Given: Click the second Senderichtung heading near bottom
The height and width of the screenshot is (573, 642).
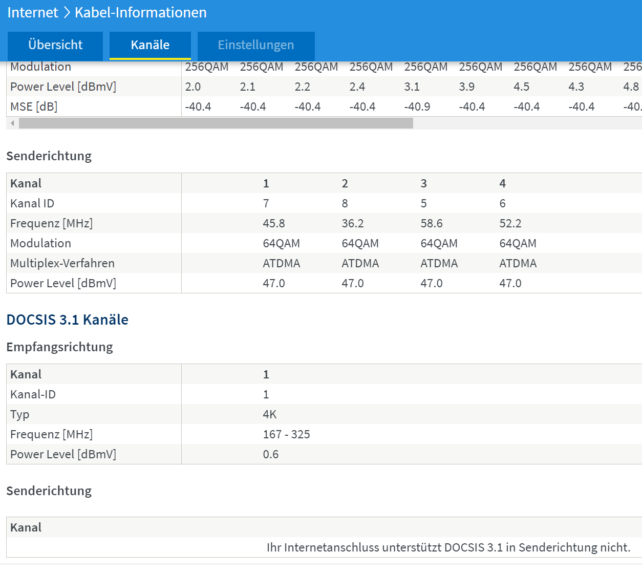Looking at the screenshot, I should (49, 491).
